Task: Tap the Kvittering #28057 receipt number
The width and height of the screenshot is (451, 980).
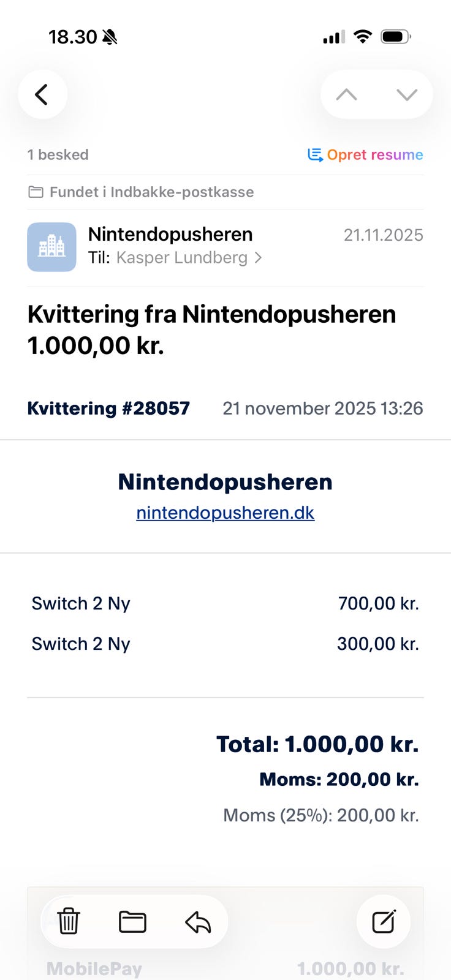Action: coord(108,409)
